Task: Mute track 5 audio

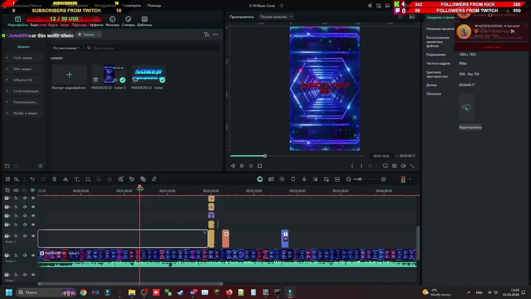Action: click(24, 216)
